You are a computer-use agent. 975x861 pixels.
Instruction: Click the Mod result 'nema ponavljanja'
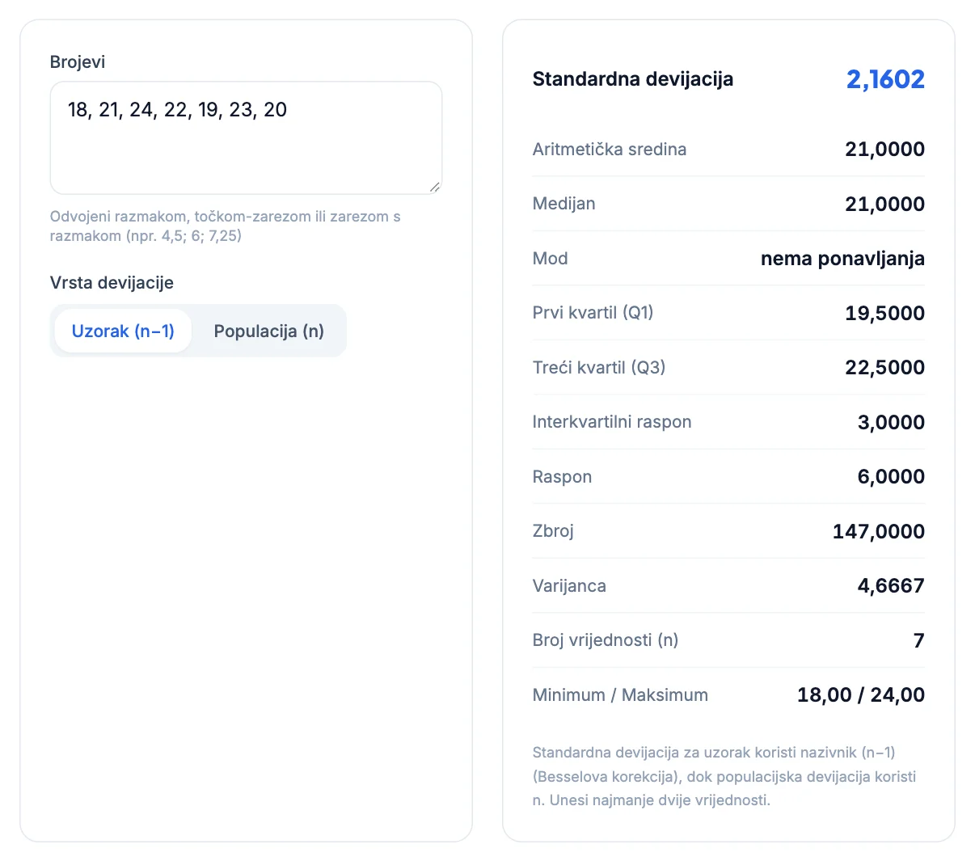coord(842,259)
